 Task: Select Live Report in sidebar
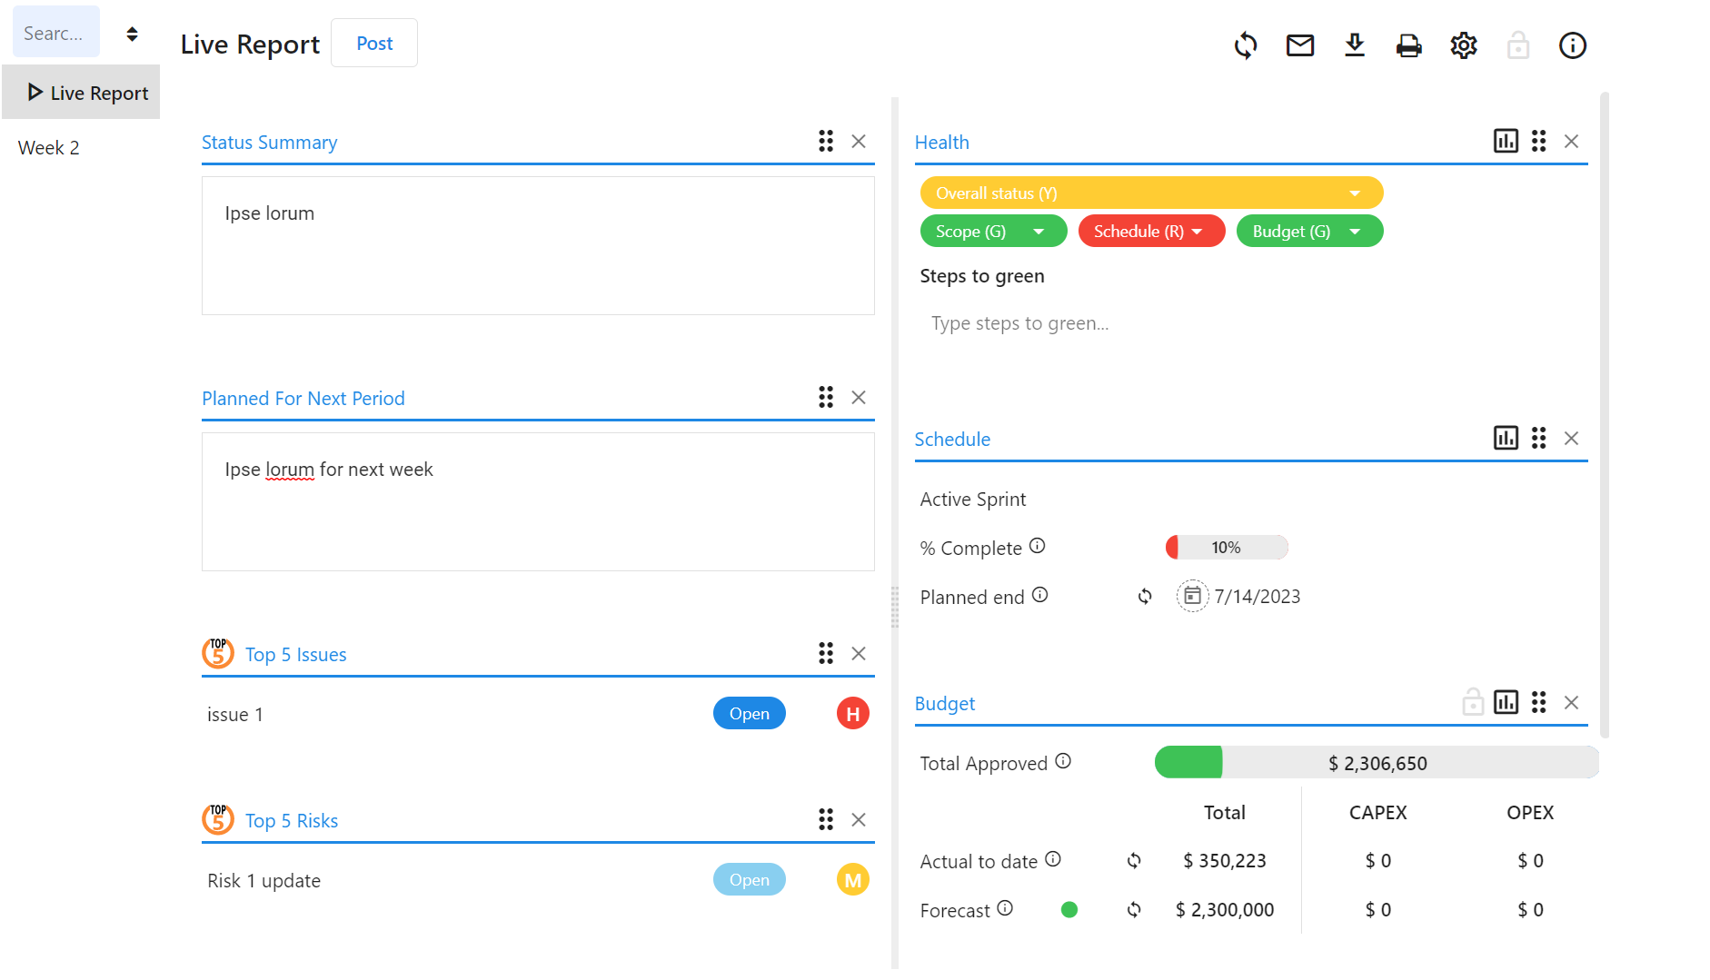pos(87,93)
